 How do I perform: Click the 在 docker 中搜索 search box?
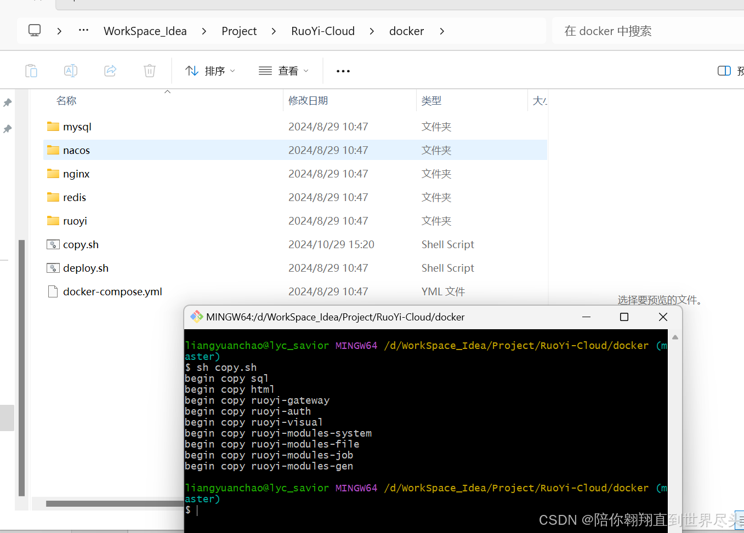(x=648, y=31)
